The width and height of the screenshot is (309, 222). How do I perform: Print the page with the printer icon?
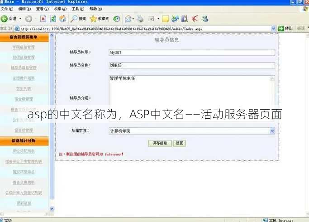coord(140,19)
